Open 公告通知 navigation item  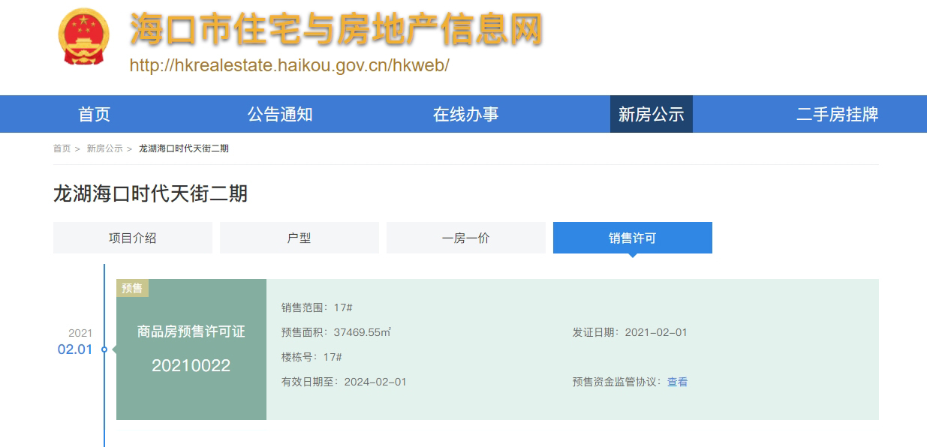280,114
